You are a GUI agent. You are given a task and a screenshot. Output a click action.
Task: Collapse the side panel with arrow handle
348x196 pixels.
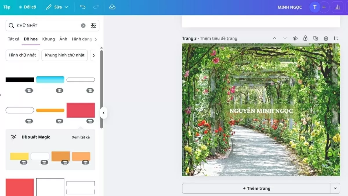(104, 113)
